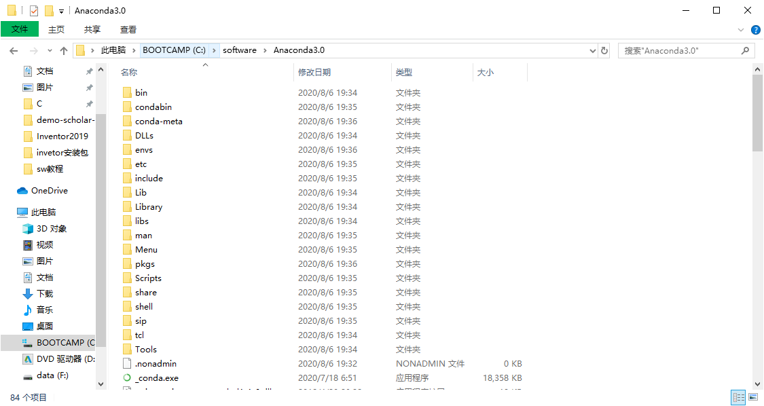Click software in the address breadcrumb

click(x=240, y=50)
